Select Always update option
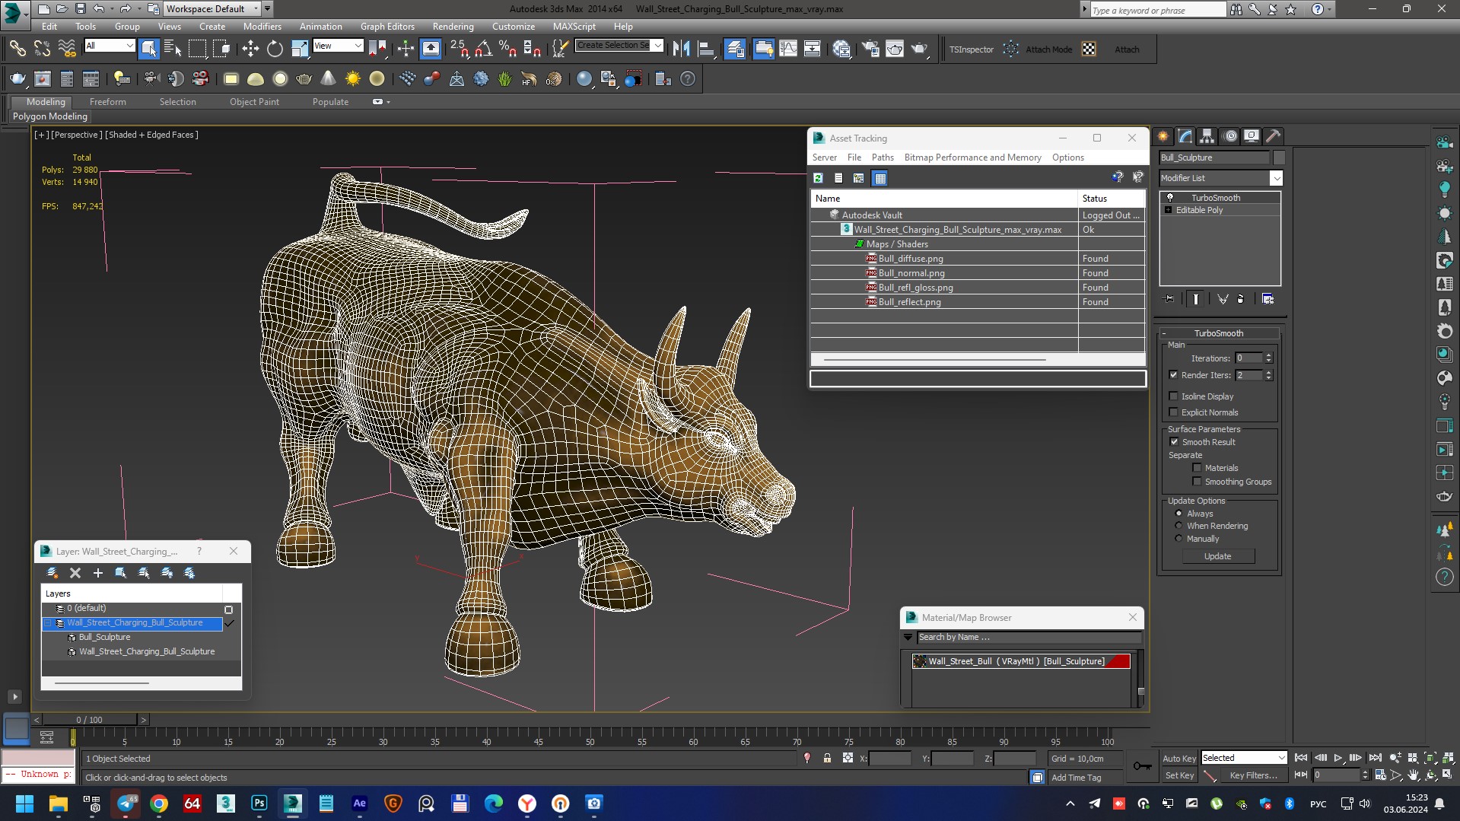The image size is (1460, 821). pos(1179,514)
